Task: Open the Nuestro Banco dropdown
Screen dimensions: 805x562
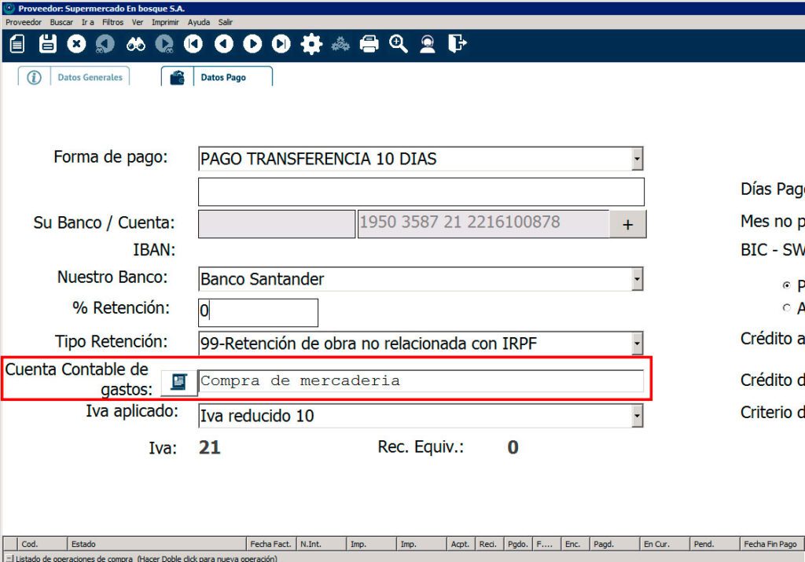Action: coord(637,279)
